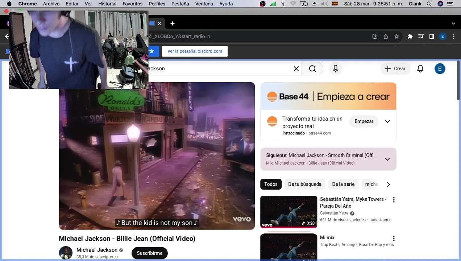This screenshot has width=461, height=261.
Task: Open the Apple menu
Action: pos(9,4)
